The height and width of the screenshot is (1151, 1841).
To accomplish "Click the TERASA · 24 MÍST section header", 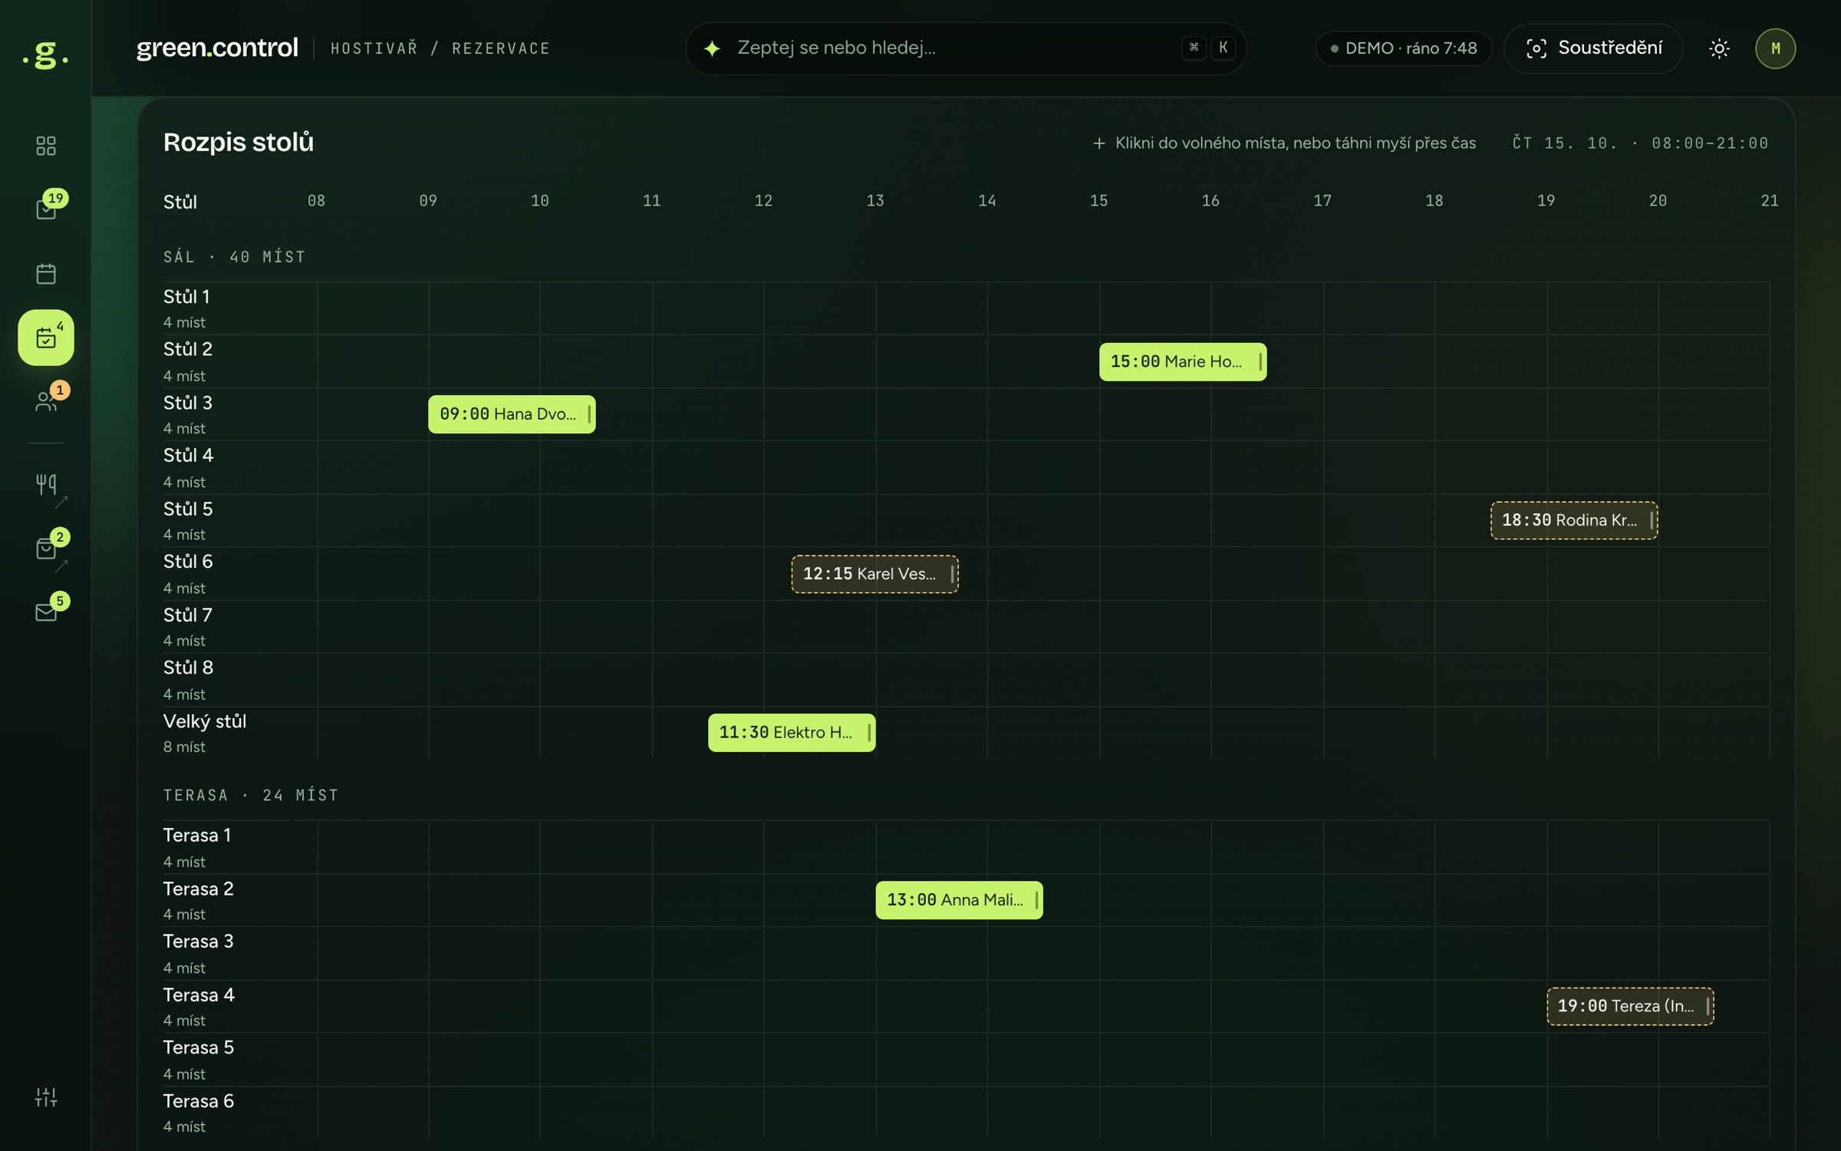I will (251, 795).
